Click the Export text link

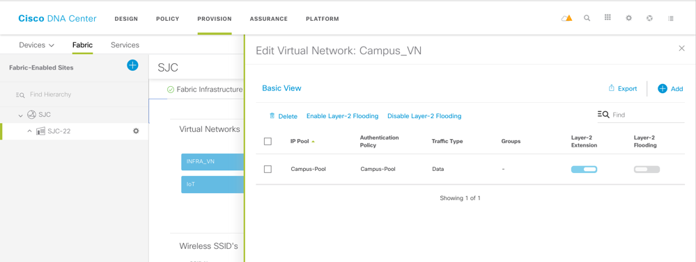click(628, 88)
